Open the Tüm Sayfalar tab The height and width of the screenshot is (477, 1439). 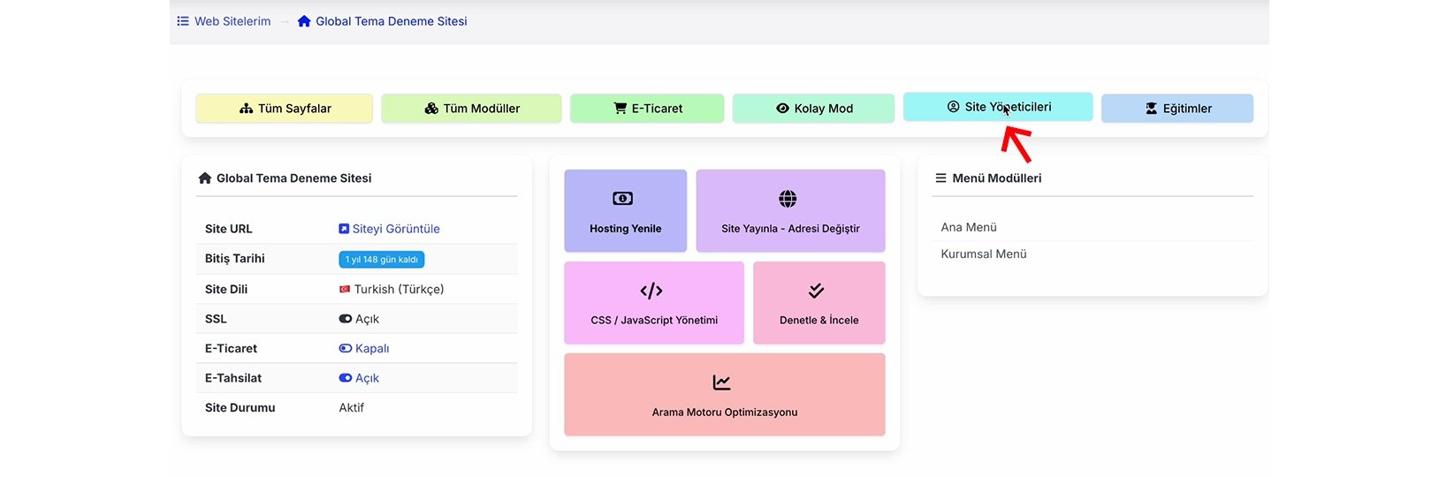[x=285, y=109]
